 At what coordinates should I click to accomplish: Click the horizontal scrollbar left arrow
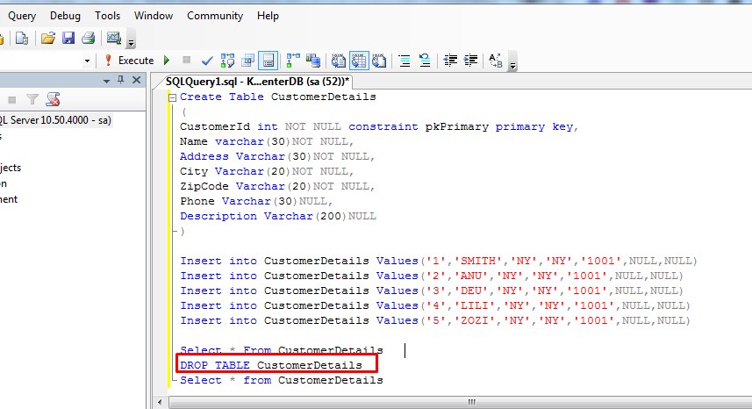point(160,402)
